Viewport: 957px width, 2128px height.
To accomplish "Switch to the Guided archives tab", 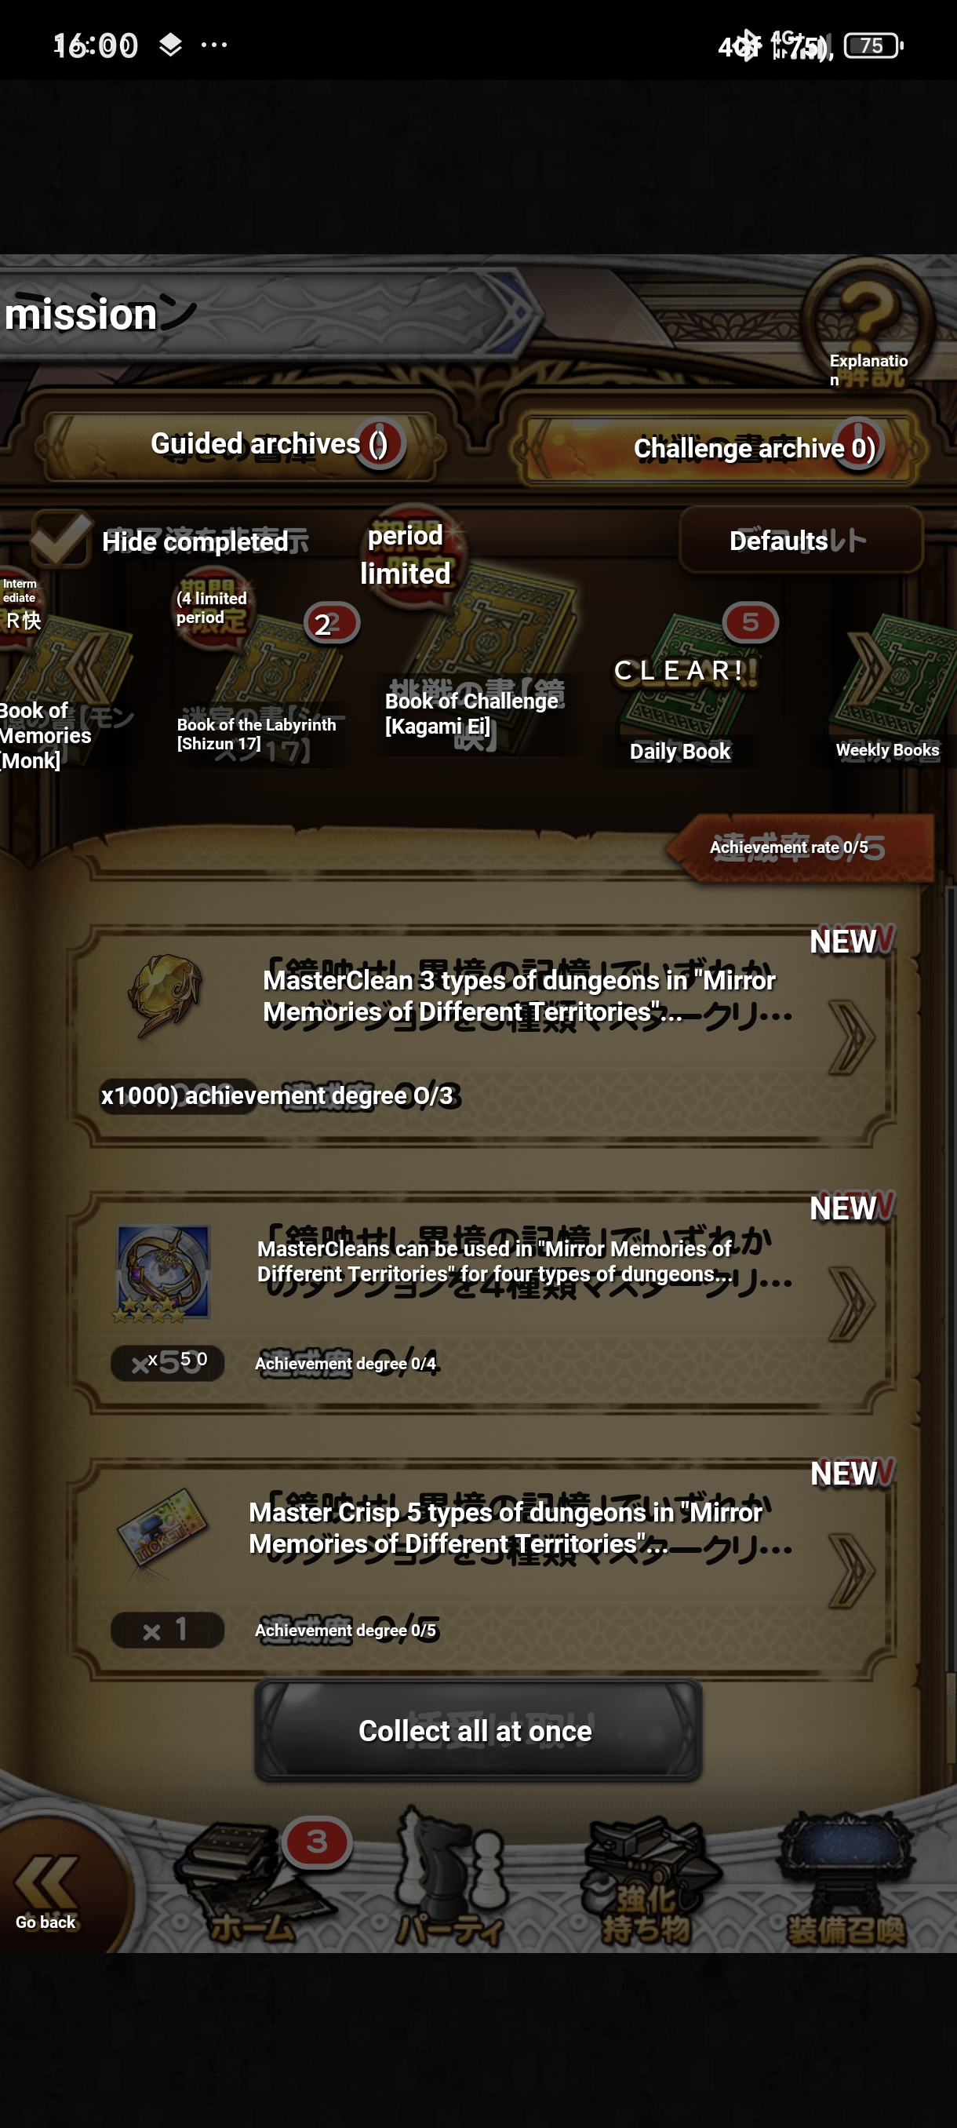I will pos(239,445).
